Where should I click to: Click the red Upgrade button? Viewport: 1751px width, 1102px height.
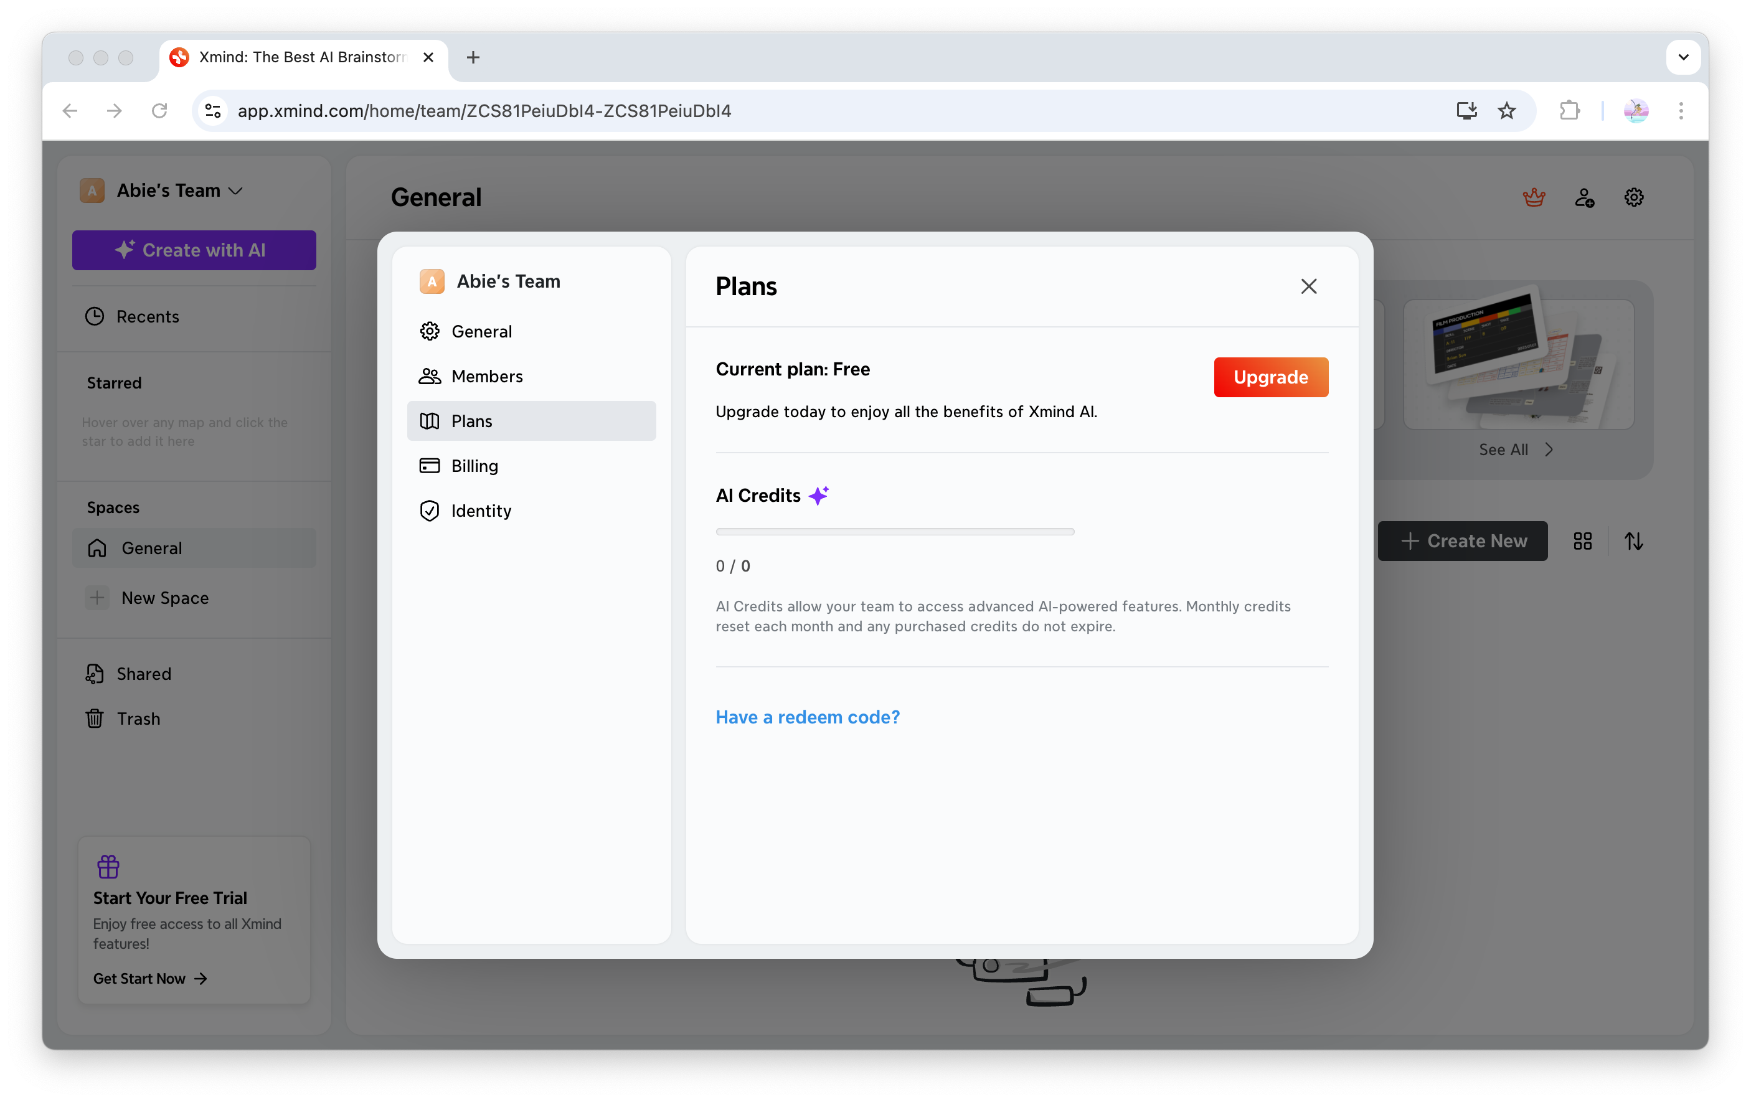point(1270,377)
